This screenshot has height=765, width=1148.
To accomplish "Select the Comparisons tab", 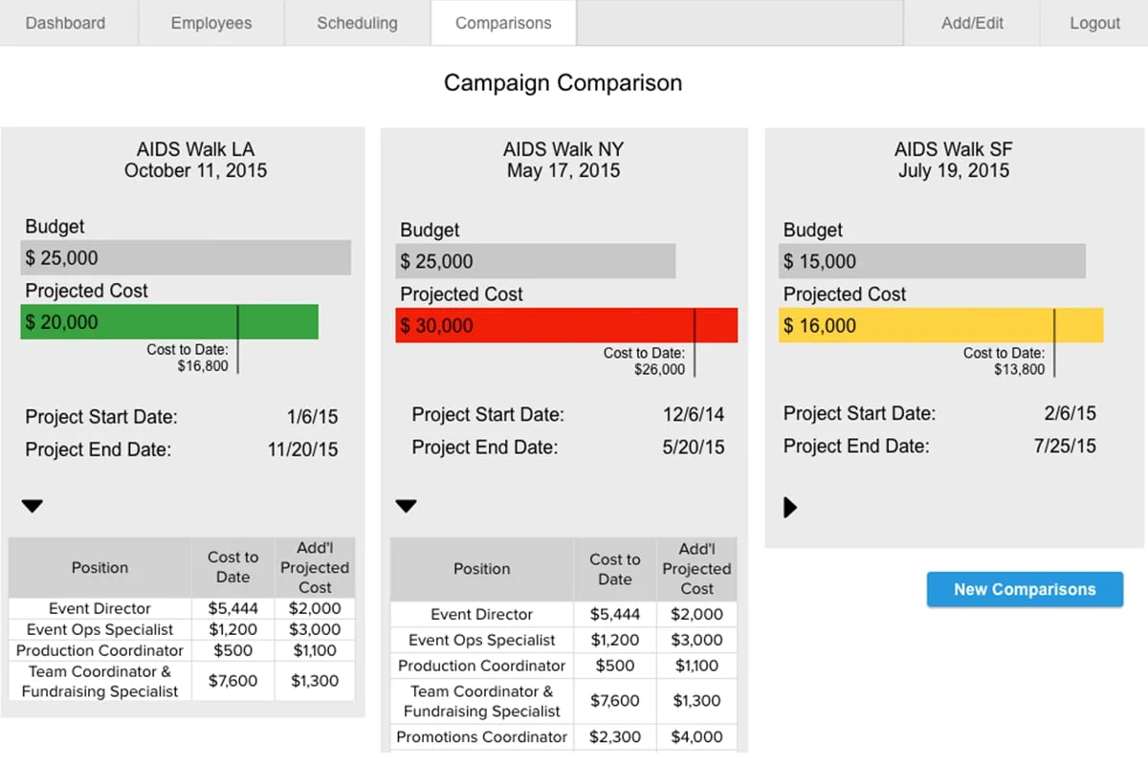I will pyautogui.click(x=503, y=23).
